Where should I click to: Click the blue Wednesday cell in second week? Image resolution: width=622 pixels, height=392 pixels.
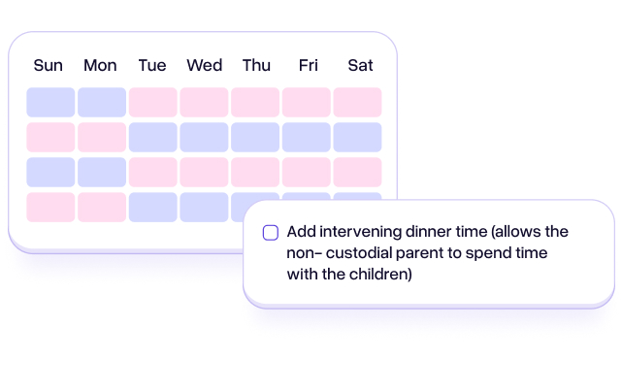coord(204,137)
